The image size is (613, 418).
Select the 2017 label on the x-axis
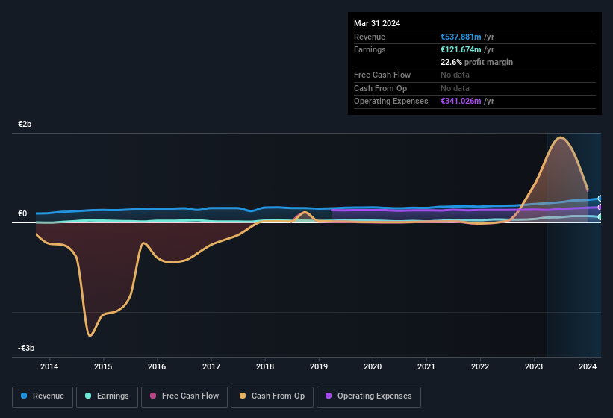[x=211, y=366]
